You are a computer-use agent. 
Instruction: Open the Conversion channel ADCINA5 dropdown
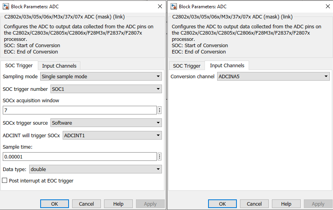coord(273,76)
